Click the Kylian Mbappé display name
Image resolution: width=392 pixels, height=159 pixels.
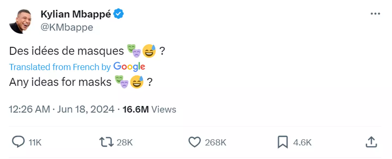[x=76, y=14]
